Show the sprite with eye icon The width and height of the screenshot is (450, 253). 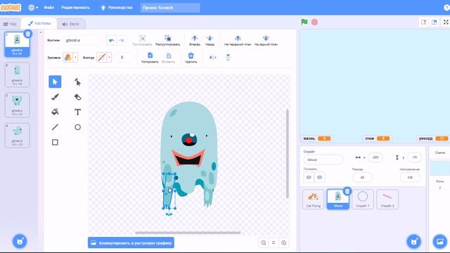309,177
